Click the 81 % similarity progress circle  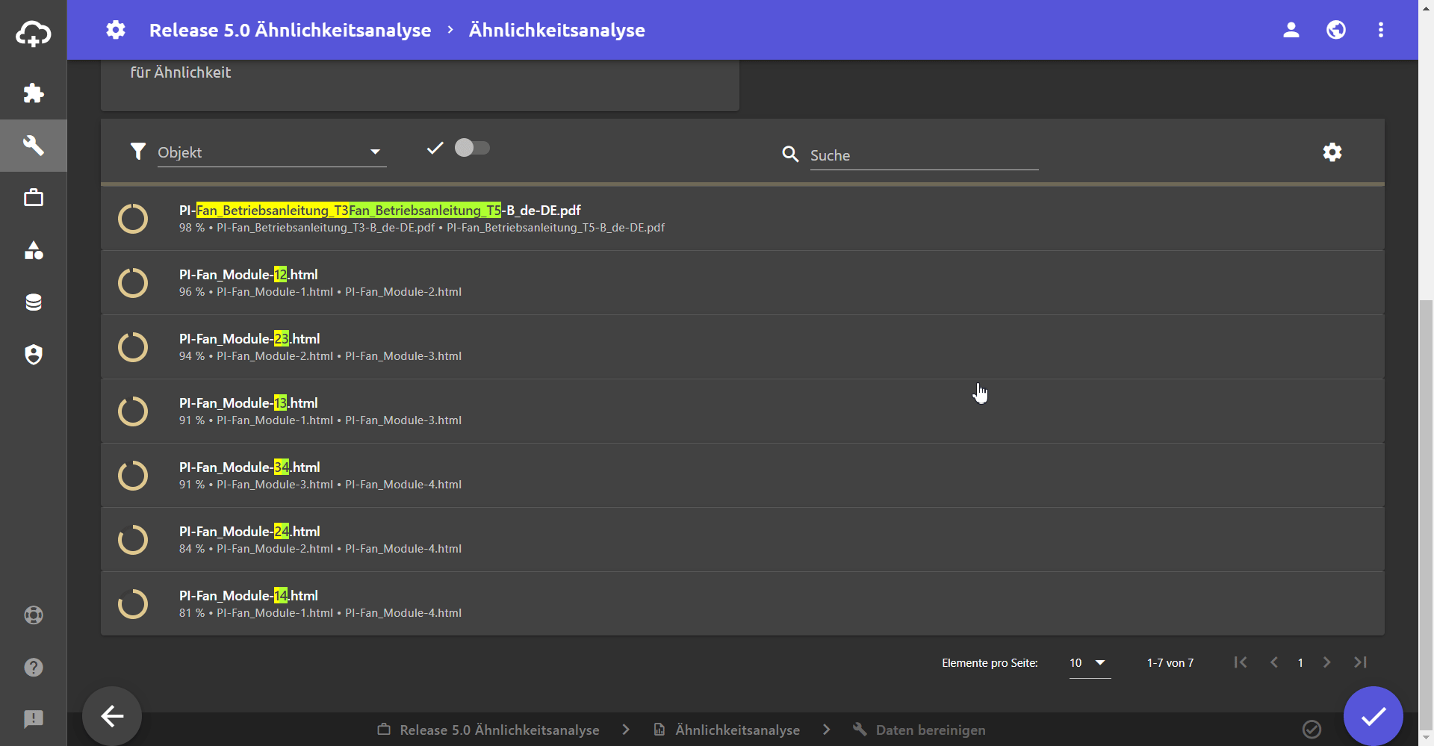[133, 604]
